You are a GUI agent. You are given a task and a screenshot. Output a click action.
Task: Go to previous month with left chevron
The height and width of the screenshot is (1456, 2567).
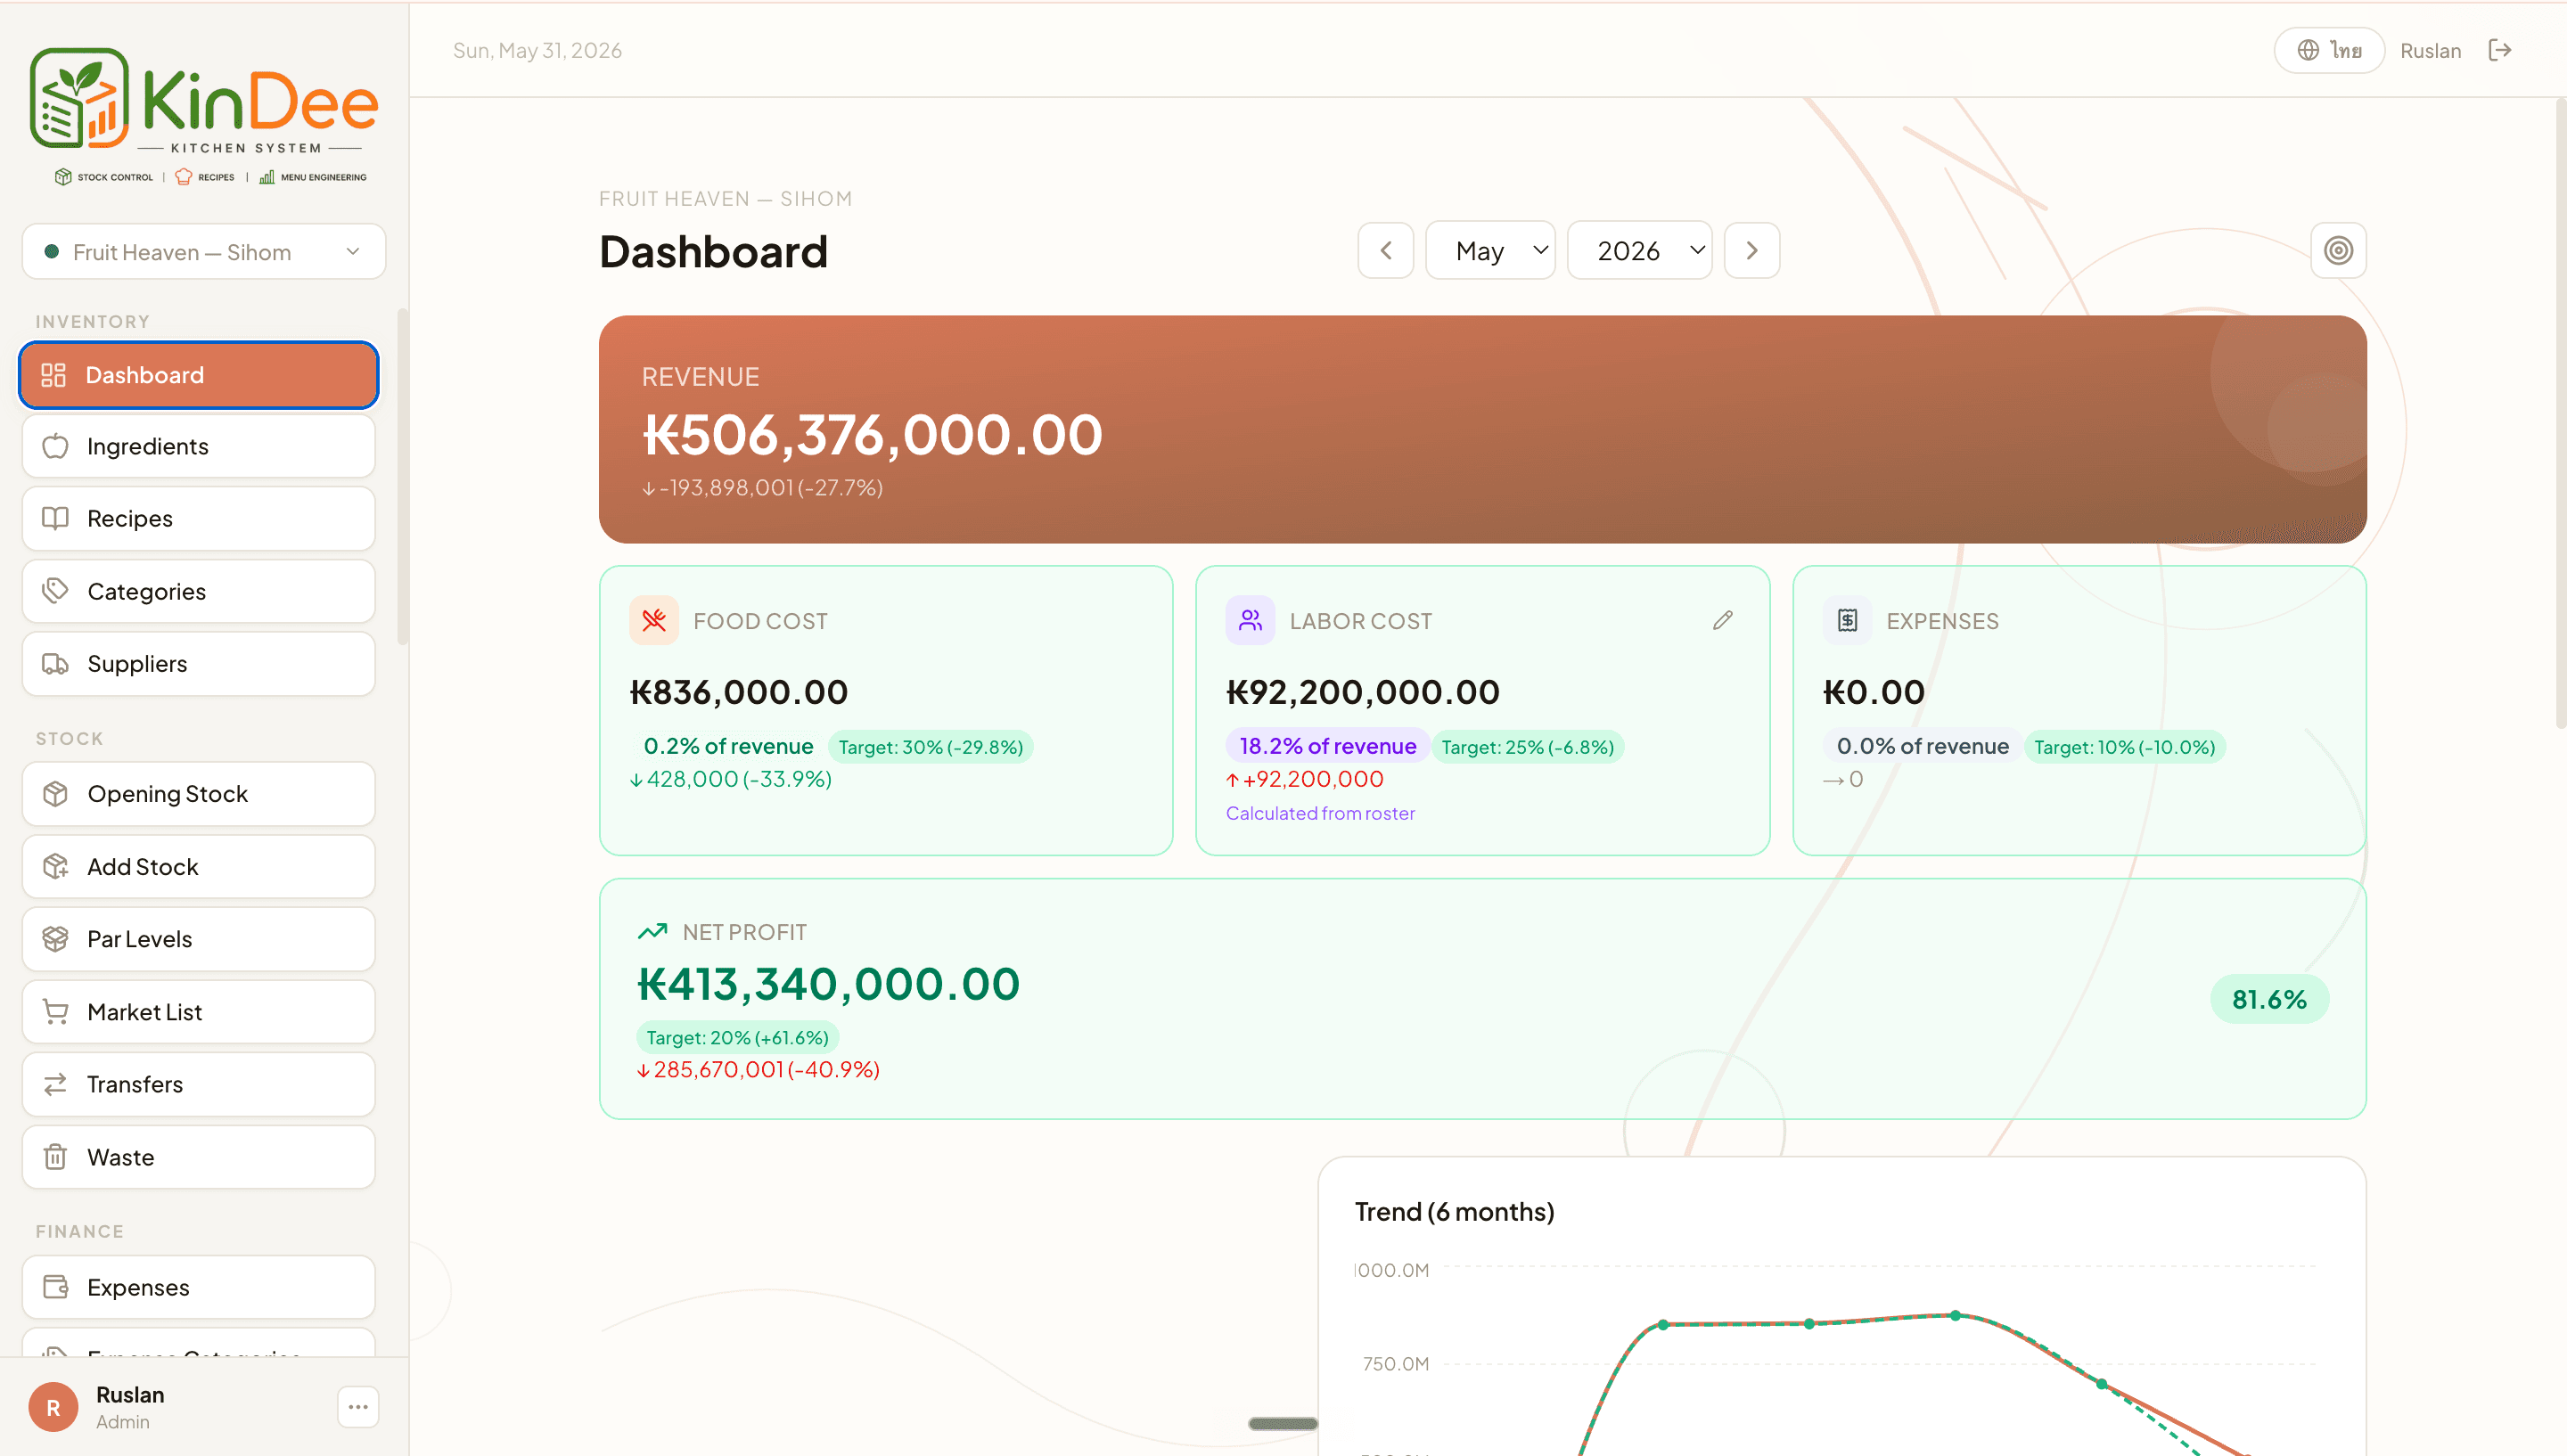point(1386,250)
